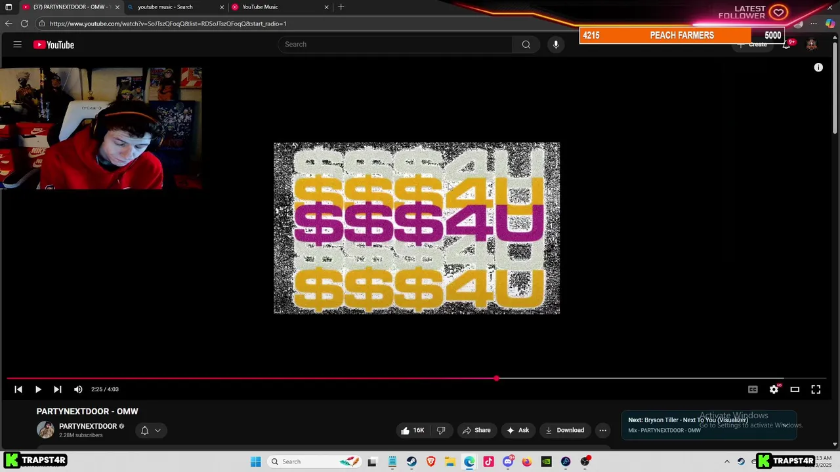The image size is (840, 472).
Task: Show hidden system tray icons
Action: pos(726,462)
